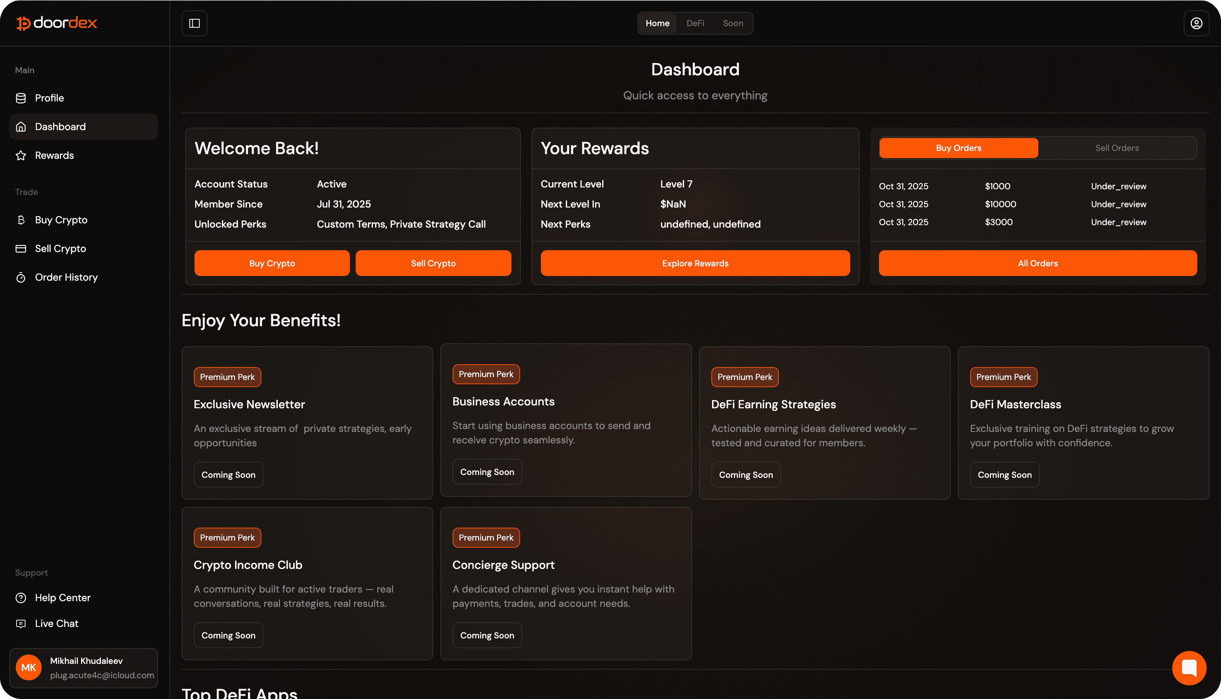Toggle the sidebar panel icon

(194, 23)
